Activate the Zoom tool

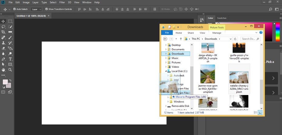[x=10, y=70]
